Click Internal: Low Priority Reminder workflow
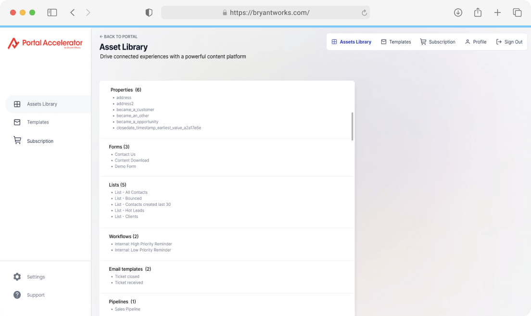 (143, 250)
